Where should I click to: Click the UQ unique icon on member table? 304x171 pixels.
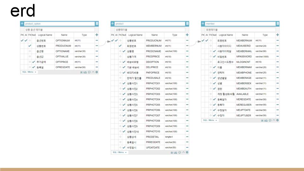pyautogui.click(x=266, y=121)
